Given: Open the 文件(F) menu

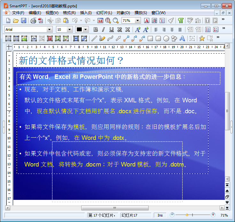Looking at the screenshot, I should click(x=18, y=13).
